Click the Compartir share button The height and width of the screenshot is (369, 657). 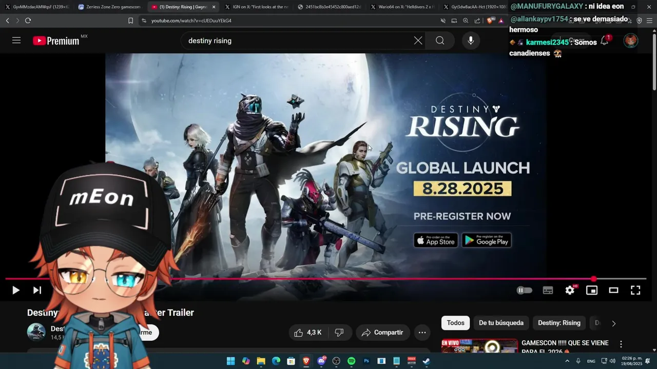382,333
